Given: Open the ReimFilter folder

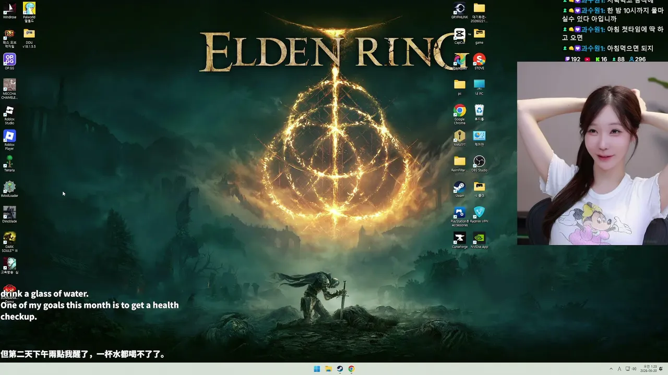Looking at the screenshot, I should (460, 164).
